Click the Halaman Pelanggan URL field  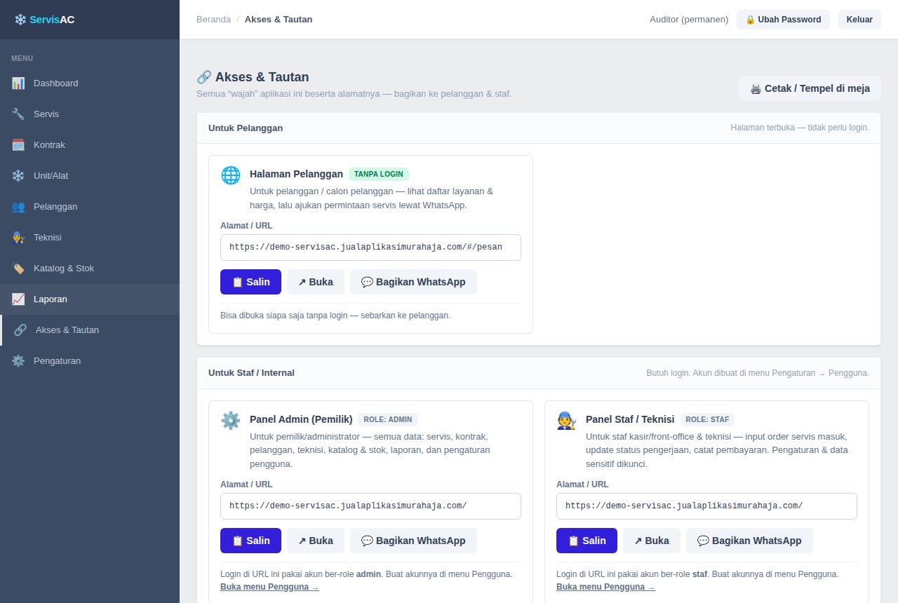click(370, 248)
